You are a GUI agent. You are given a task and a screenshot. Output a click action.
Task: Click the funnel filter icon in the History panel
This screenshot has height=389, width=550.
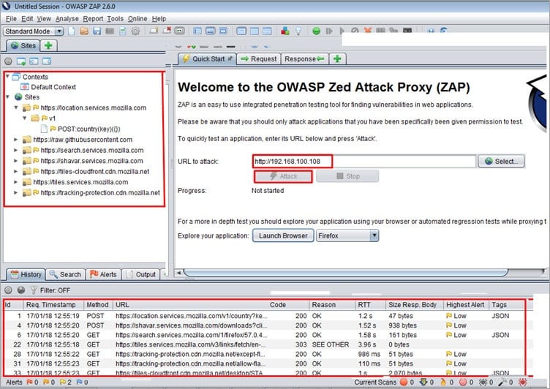[x=34, y=290]
